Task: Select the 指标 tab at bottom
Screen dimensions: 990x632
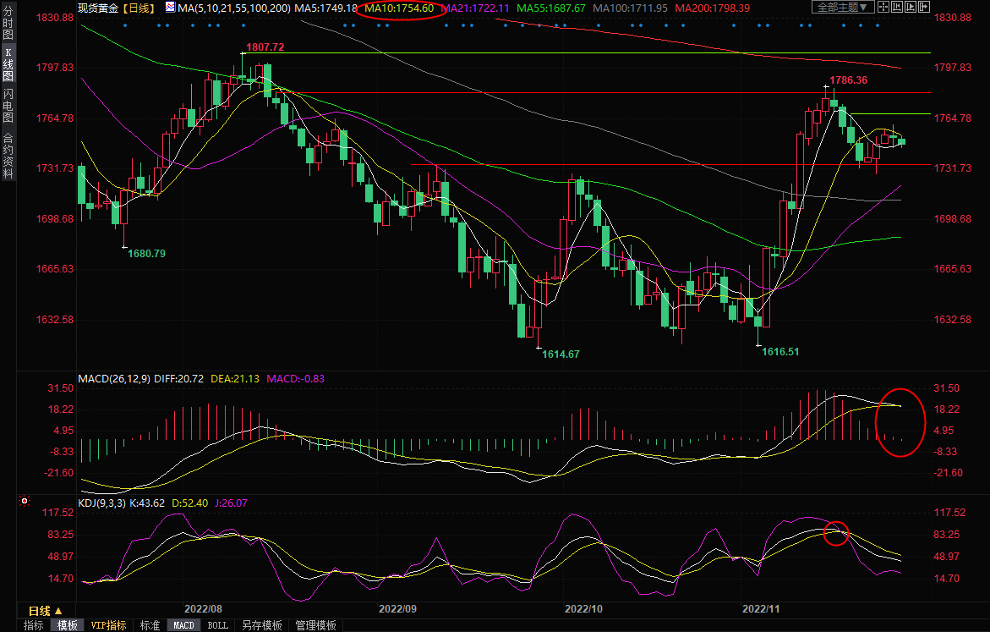Action: 34,625
